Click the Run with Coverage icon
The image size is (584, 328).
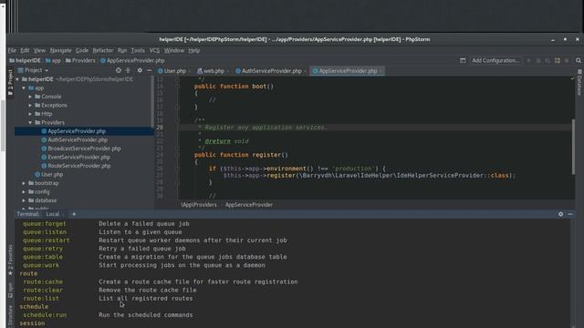547,60
